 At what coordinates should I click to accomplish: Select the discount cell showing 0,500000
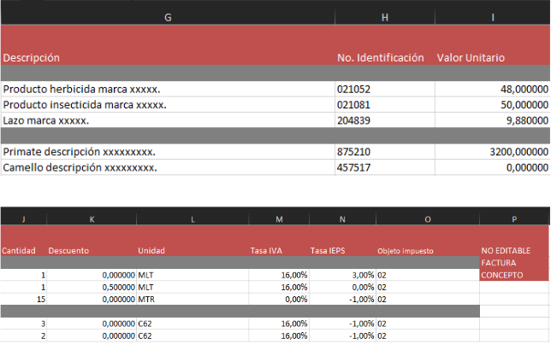click(x=91, y=288)
